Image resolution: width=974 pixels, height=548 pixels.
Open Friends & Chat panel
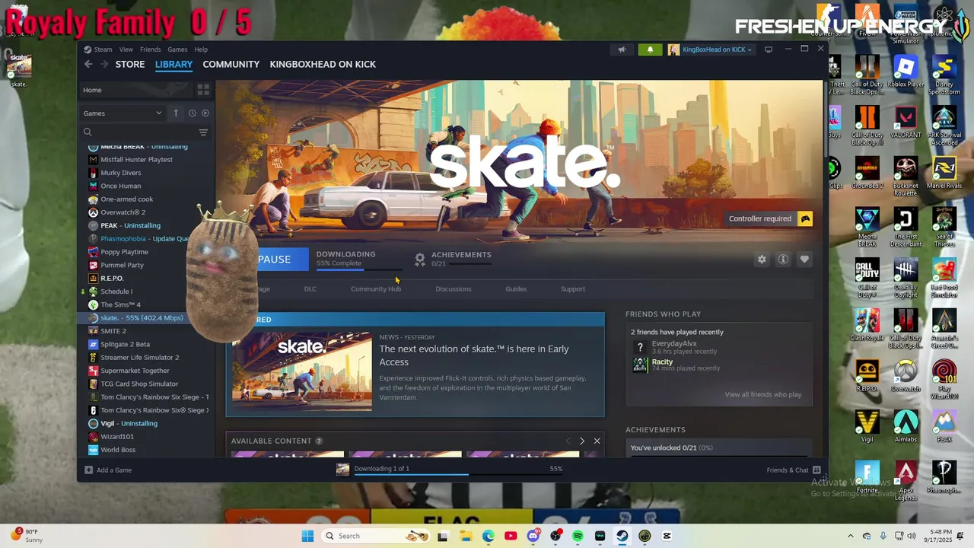point(794,470)
